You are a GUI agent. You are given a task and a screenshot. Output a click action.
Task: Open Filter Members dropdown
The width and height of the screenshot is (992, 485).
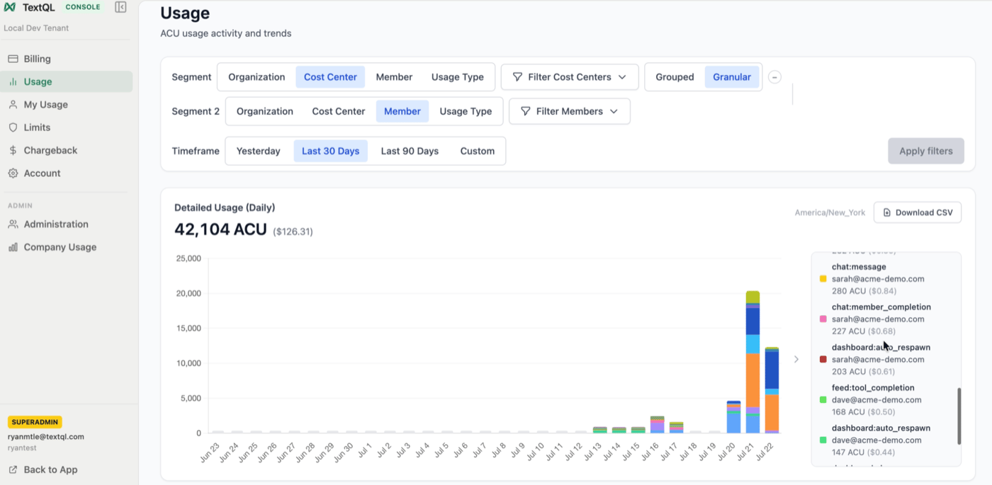point(570,111)
